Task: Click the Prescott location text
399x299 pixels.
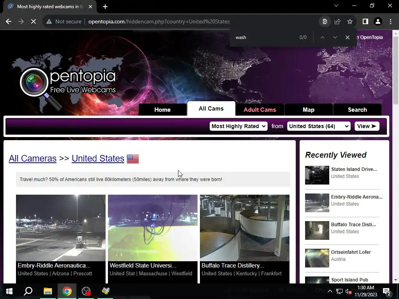Action: (83, 274)
